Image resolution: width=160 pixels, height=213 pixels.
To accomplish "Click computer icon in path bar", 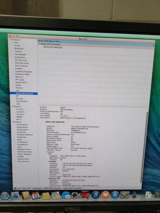I will [15, 189].
